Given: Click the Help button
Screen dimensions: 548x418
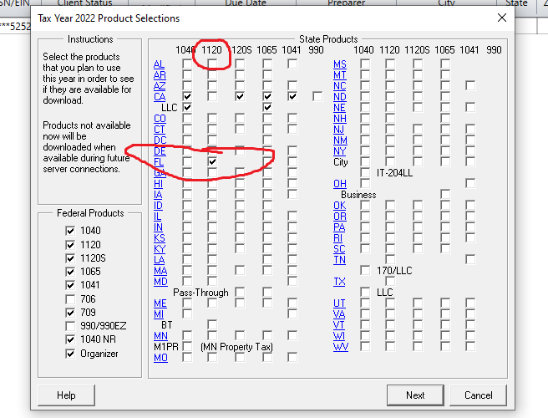Looking at the screenshot, I should coord(66,395).
